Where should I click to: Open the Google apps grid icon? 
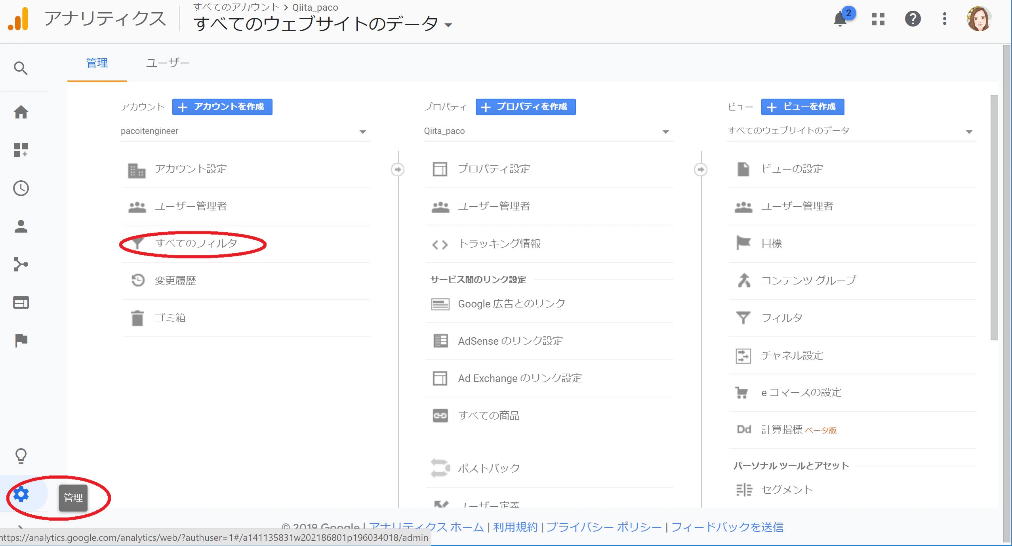878,19
